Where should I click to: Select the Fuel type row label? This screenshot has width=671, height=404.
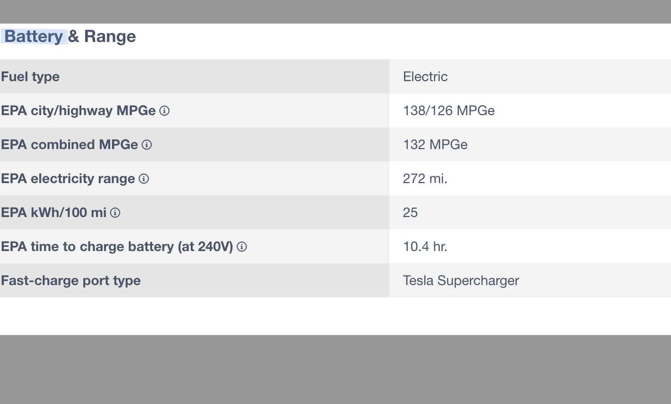30,77
